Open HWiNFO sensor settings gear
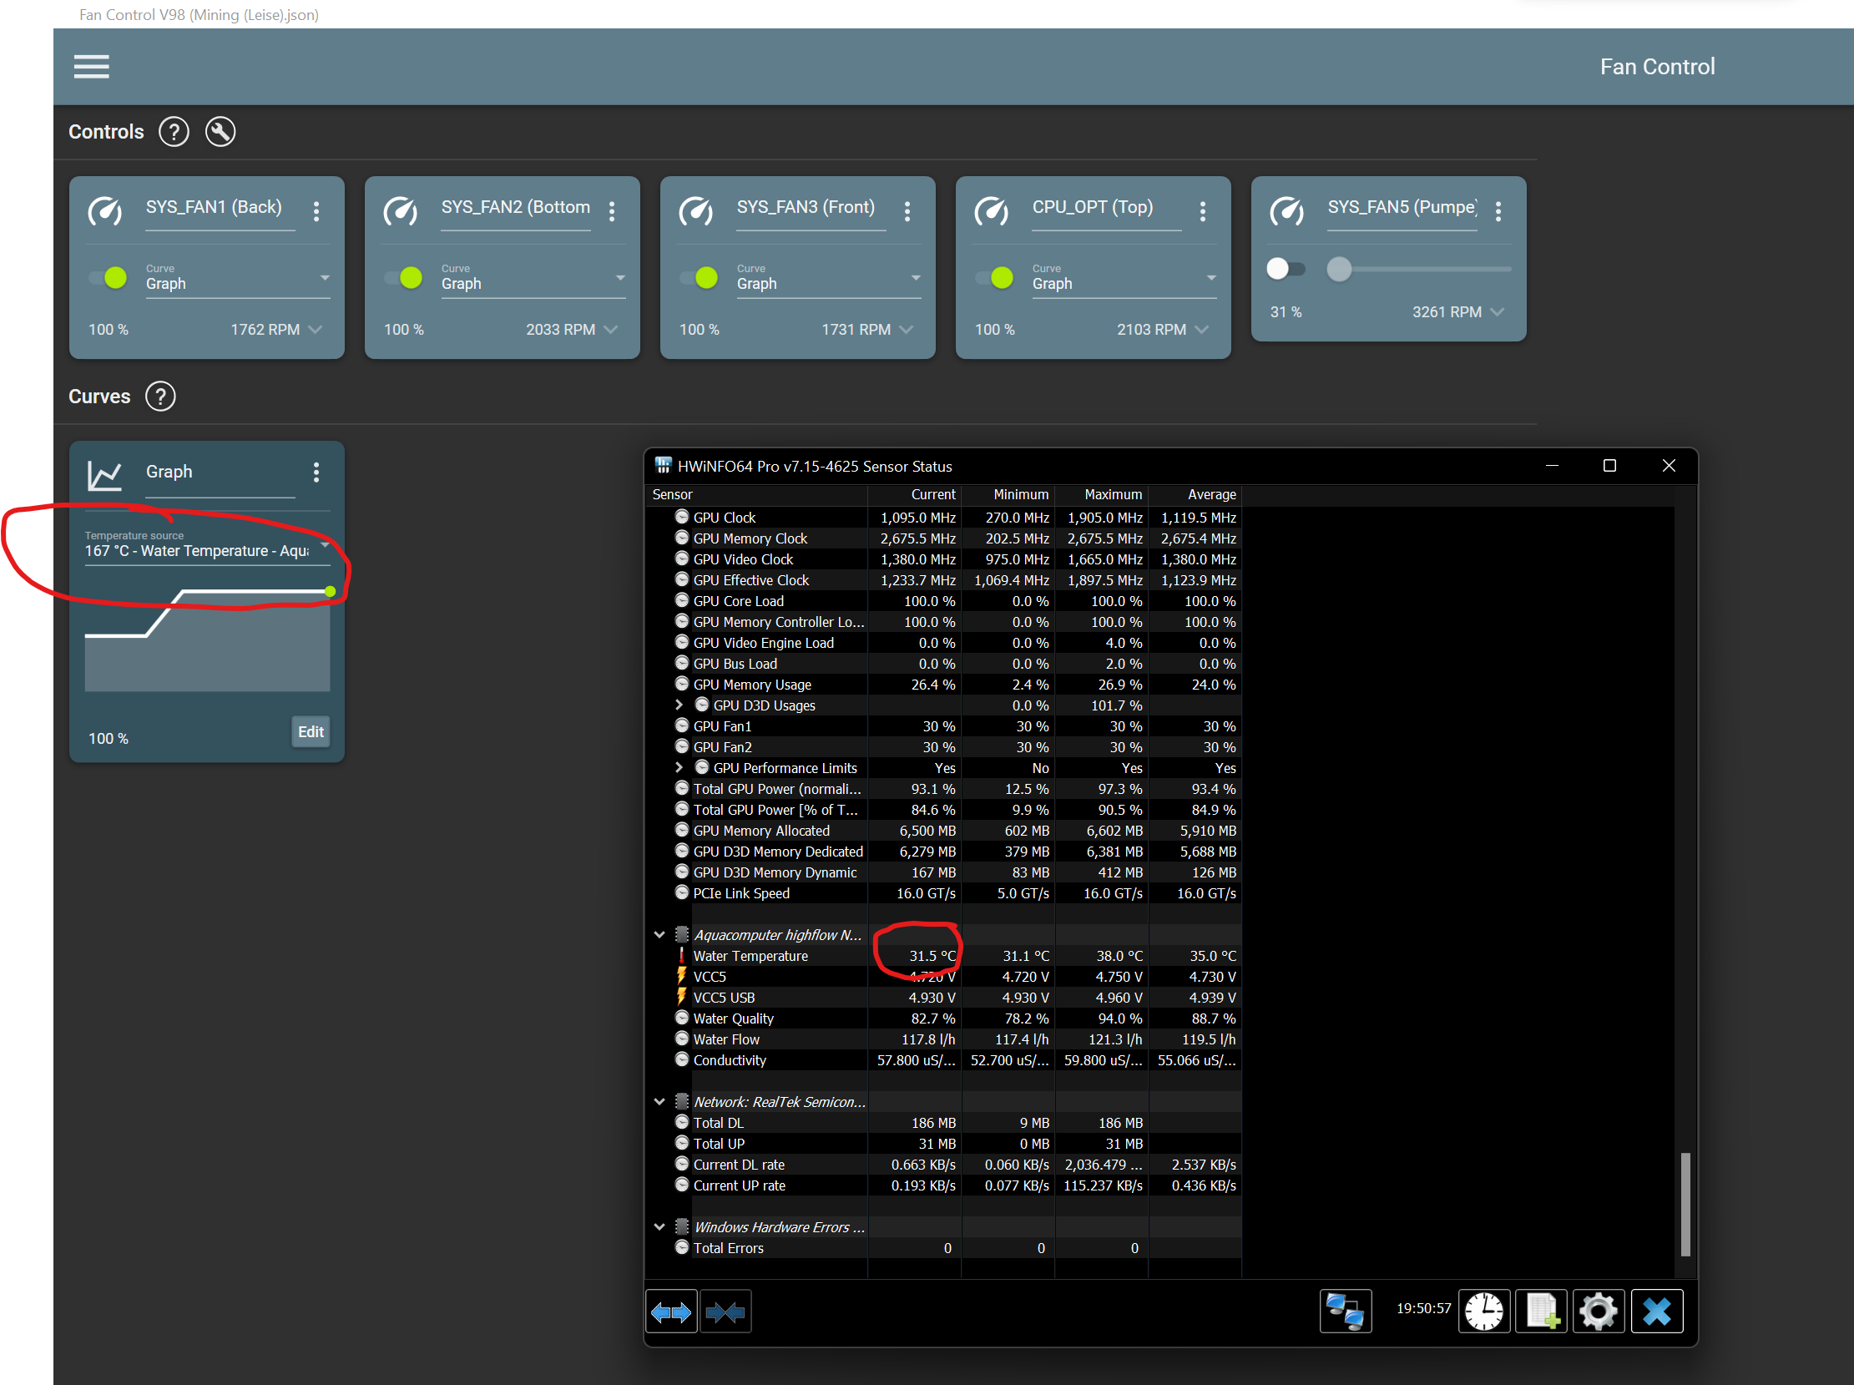The width and height of the screenshot is (1854, 1385). pyautogui.click(x=1598, y=1311)
